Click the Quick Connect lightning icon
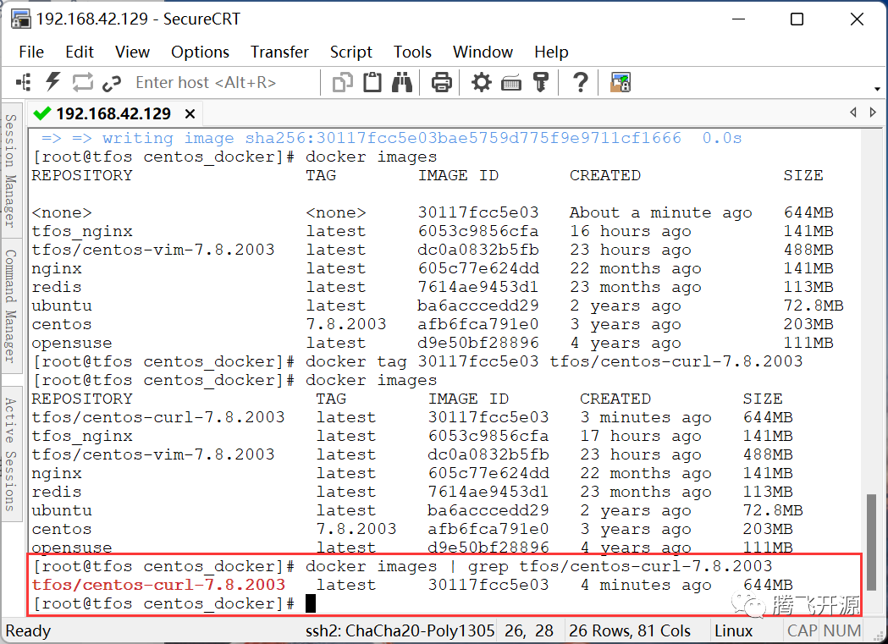 [53, 81]
